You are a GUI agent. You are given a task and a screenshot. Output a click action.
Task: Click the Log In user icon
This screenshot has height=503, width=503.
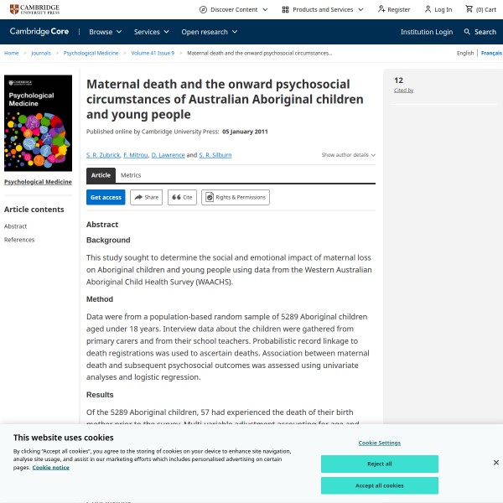(428, 9)
